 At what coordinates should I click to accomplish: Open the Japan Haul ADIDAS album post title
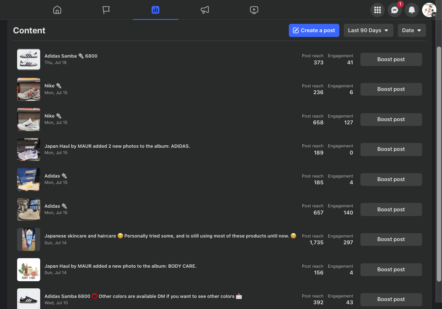pos(117,146)
